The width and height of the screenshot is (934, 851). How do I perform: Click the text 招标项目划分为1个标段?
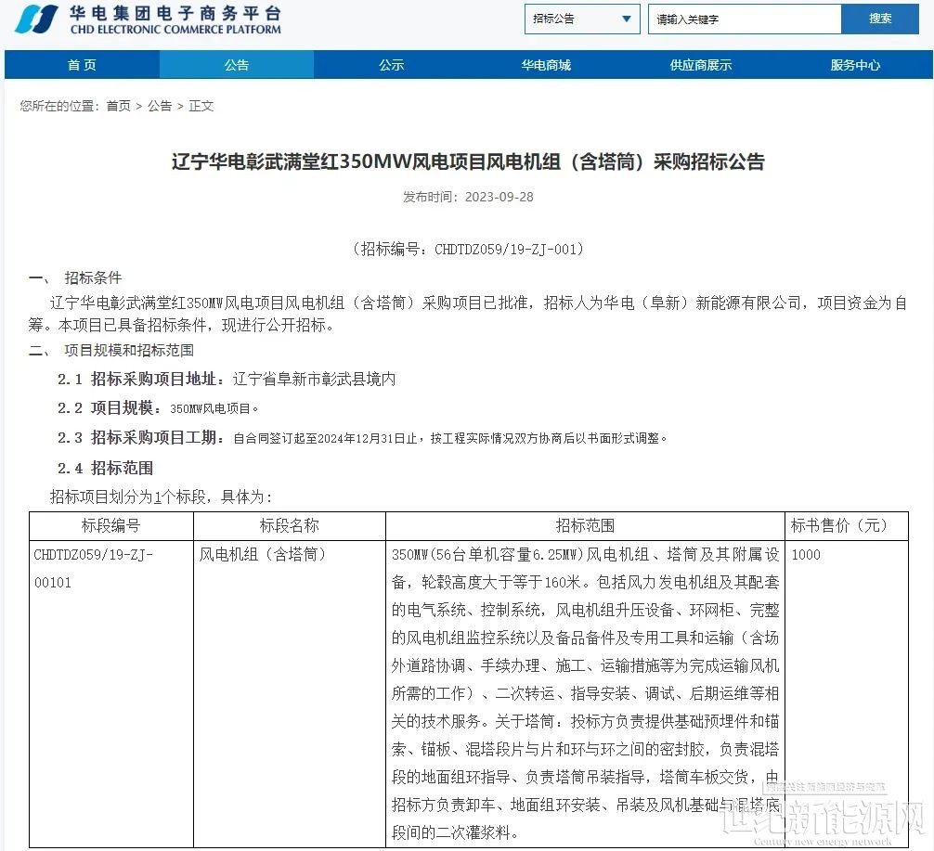(127, 496)
